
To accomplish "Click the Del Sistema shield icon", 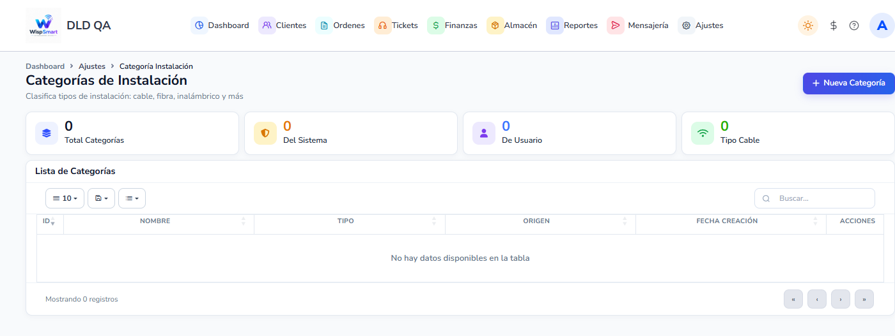I will tap(265, 133).
